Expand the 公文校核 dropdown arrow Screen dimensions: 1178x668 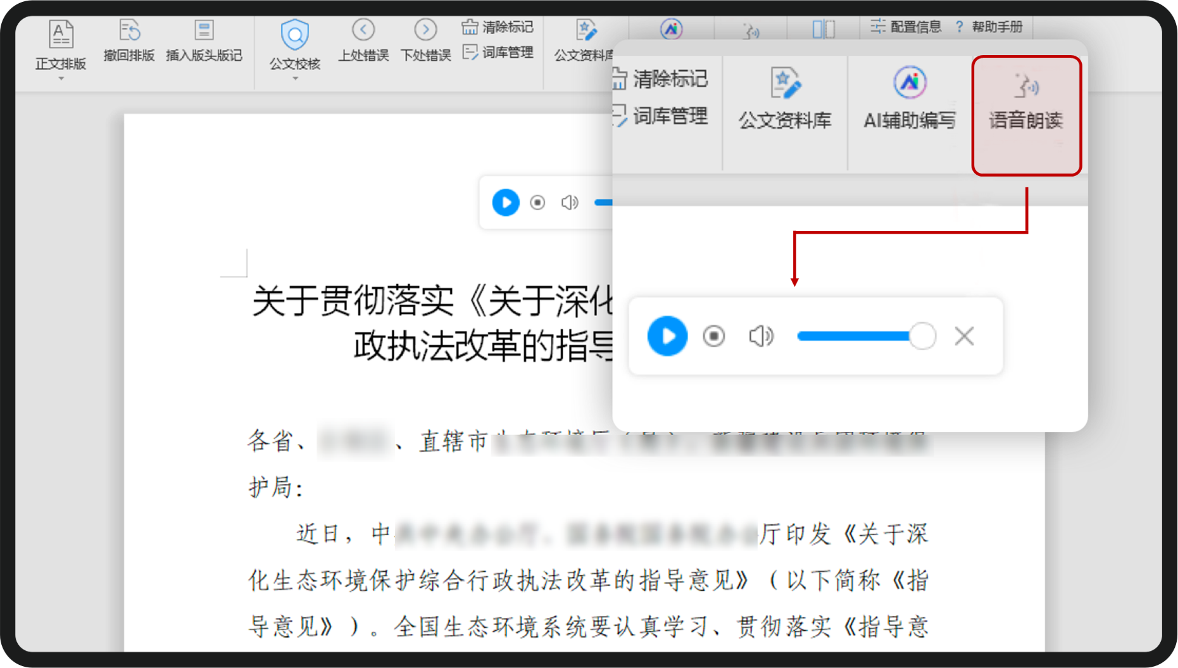point(295,79)
